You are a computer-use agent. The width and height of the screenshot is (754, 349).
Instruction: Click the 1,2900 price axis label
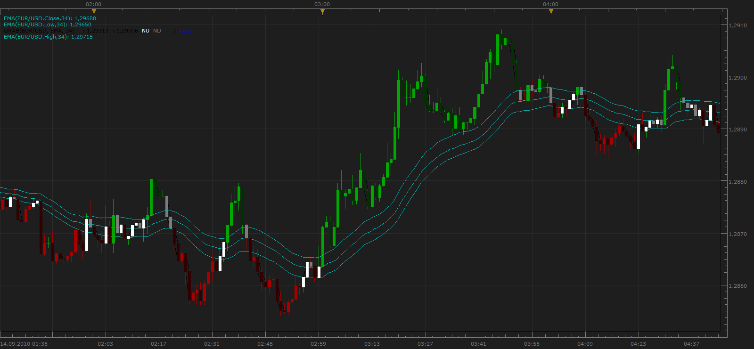click(738, 78)
